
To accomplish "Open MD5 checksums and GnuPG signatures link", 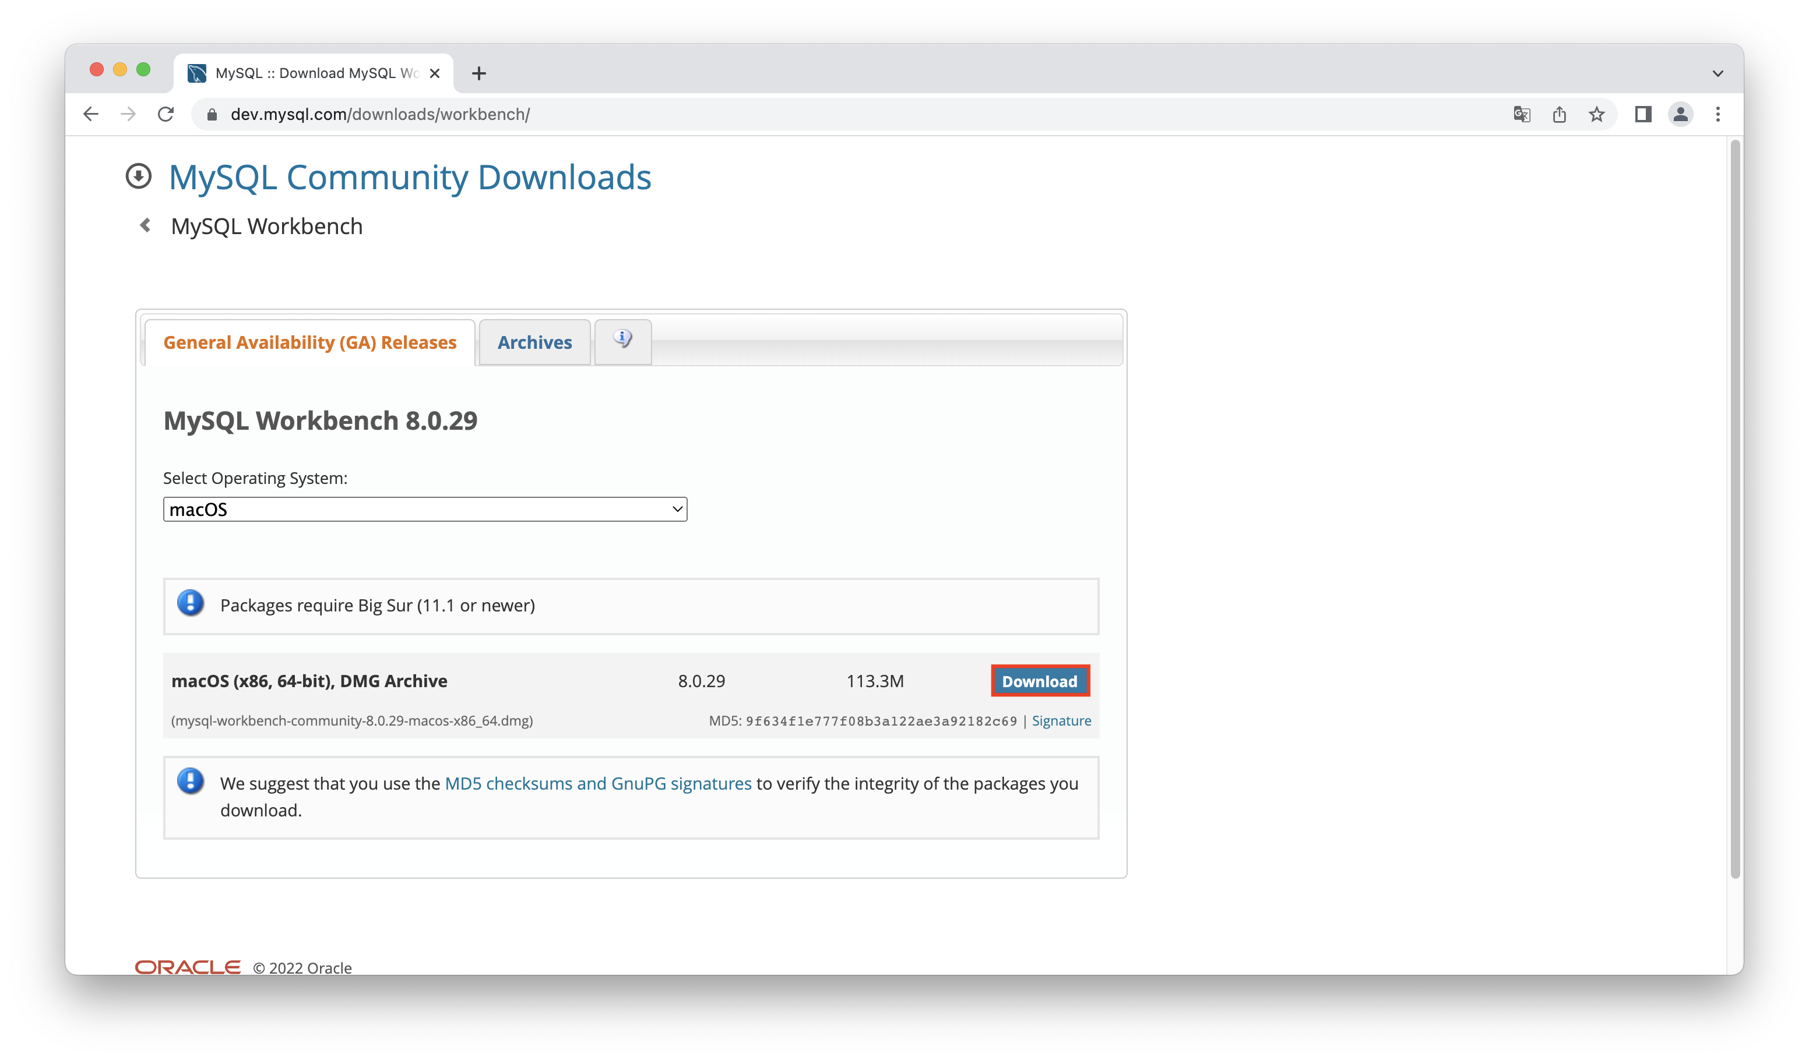I will [x=598, y=783].
